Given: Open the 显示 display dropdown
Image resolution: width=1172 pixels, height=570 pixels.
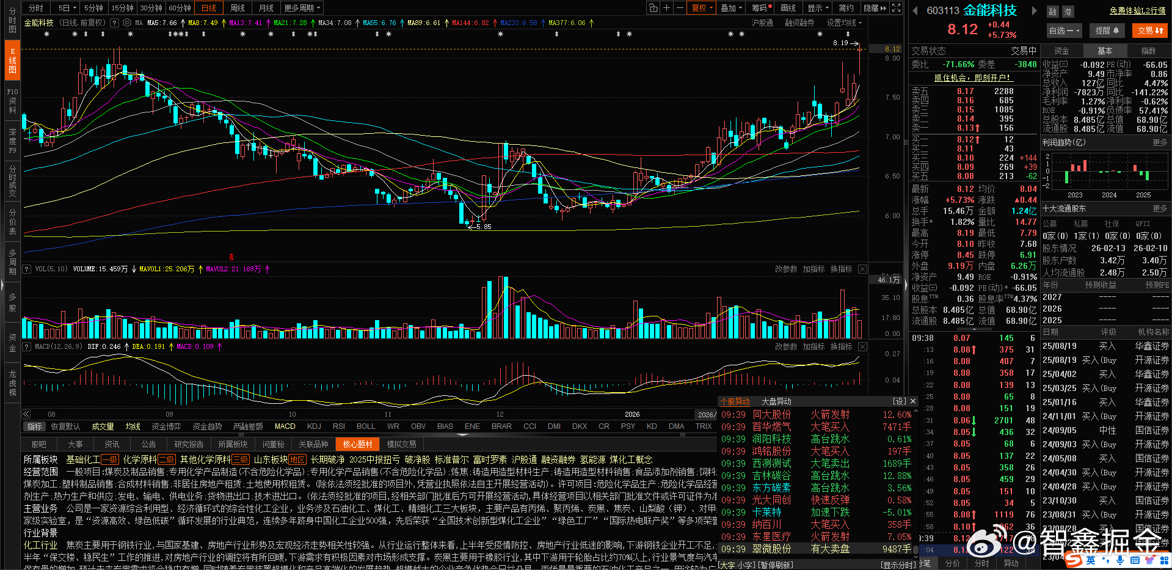Looking at the screenshot, I should pos(818,8).
